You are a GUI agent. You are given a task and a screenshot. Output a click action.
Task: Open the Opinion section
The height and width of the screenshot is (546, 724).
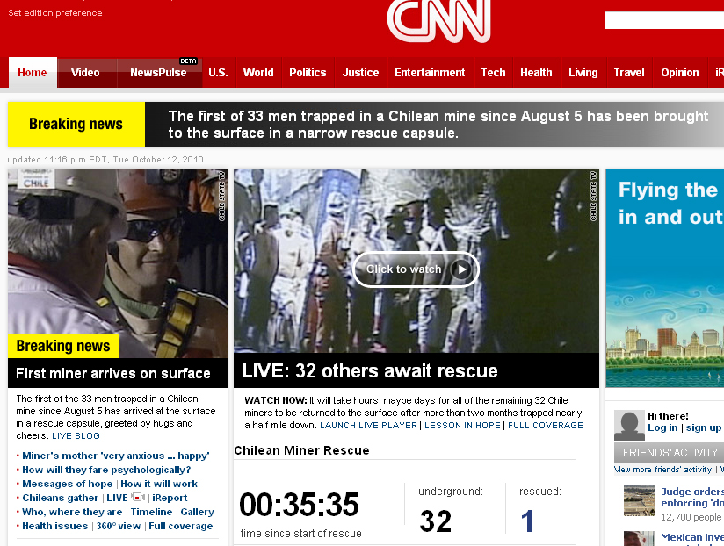680,72
